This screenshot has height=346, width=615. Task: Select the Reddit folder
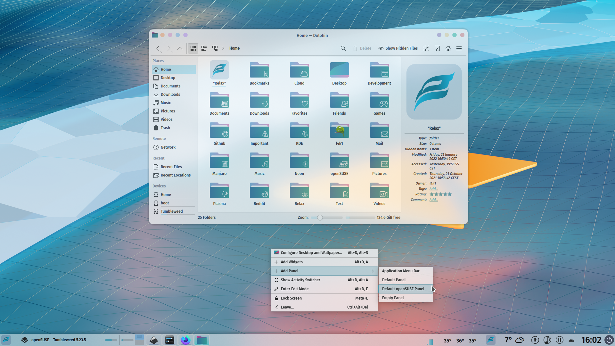(x=259, y=194)
